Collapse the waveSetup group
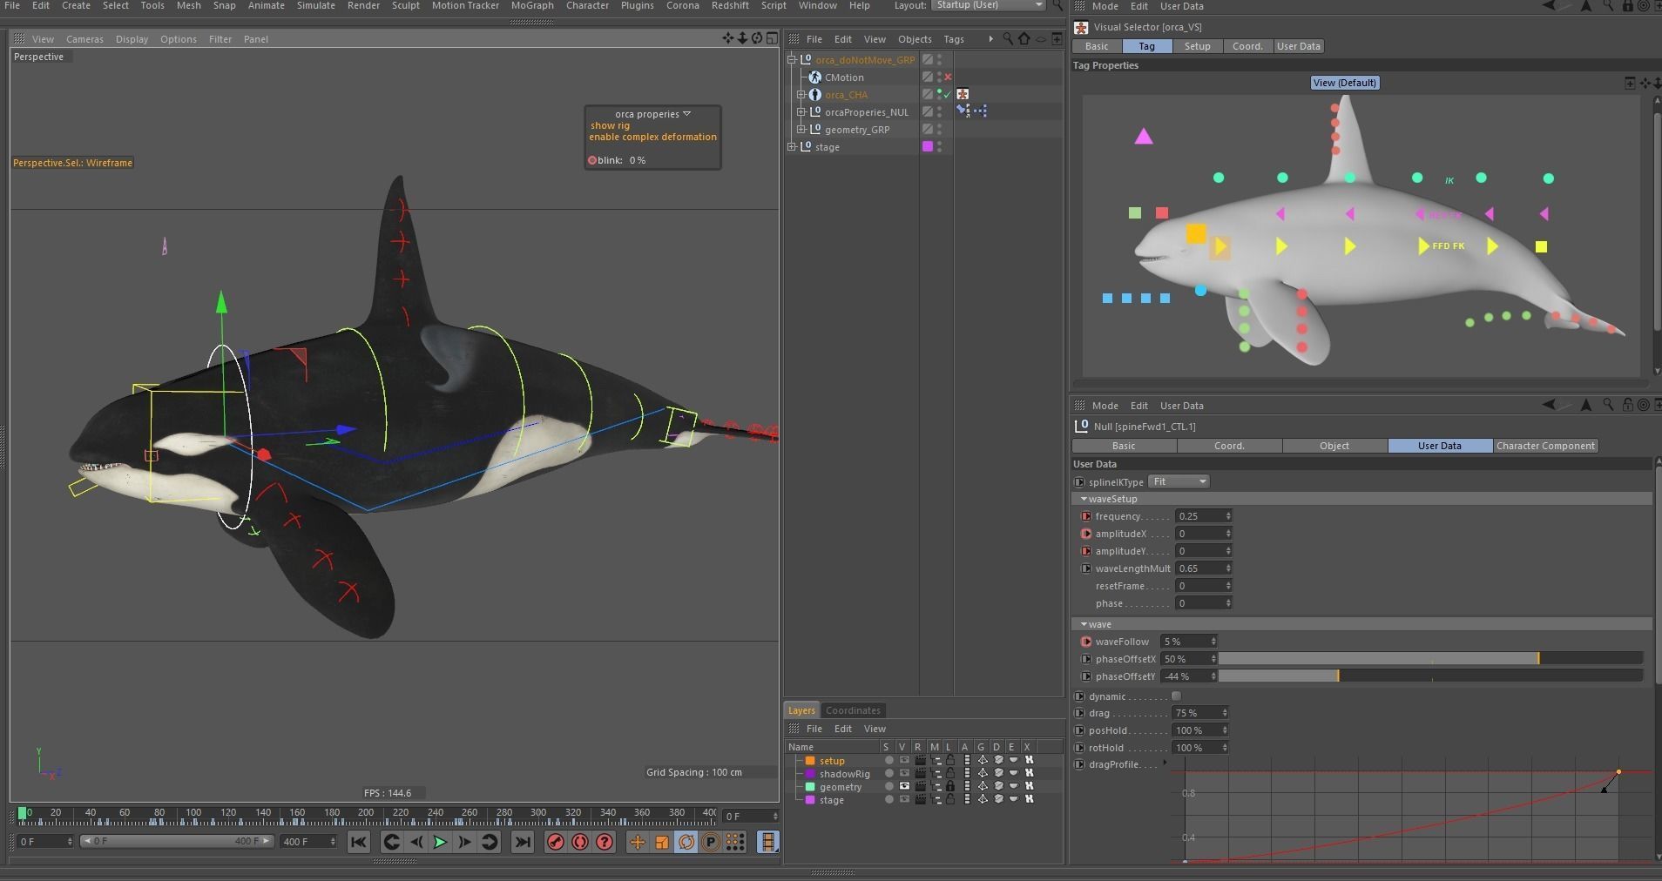The image size is (1662, 881). pyautogui.click(x=1084, y=499)
